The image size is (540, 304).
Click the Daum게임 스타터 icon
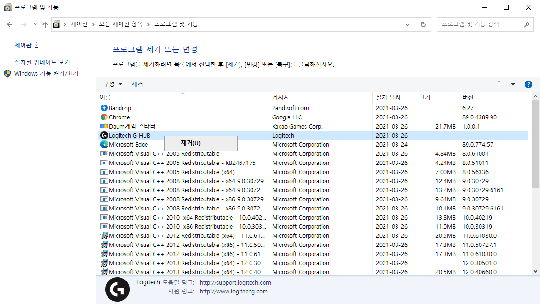tap(104, 126)
